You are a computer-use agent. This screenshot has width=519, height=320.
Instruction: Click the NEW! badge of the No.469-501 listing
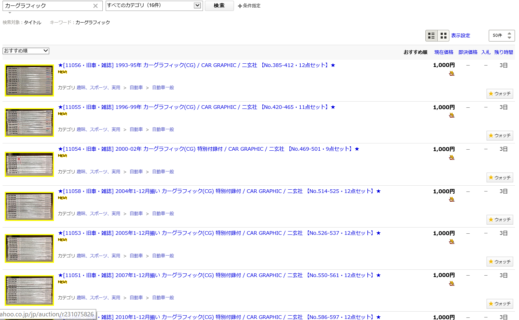coord(63,156)
